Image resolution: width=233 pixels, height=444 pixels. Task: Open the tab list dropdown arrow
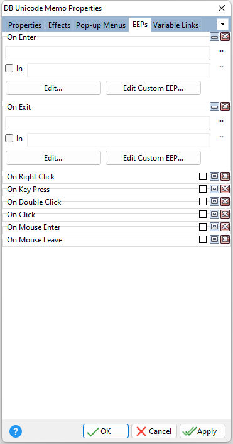[222, 25]
